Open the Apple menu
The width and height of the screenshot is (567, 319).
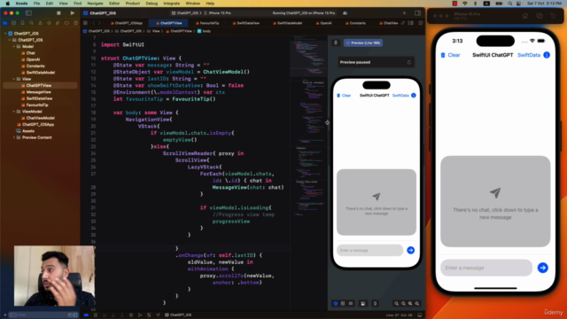click(8, 4)
